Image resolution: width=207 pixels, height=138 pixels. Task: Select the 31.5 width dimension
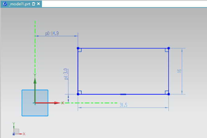click(124, 105)
